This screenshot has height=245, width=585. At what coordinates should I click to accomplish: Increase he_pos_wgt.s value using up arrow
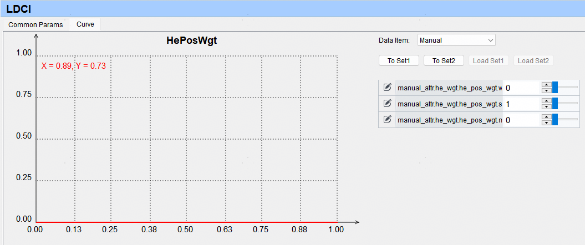pyautogui.click(x=546, y=101)
